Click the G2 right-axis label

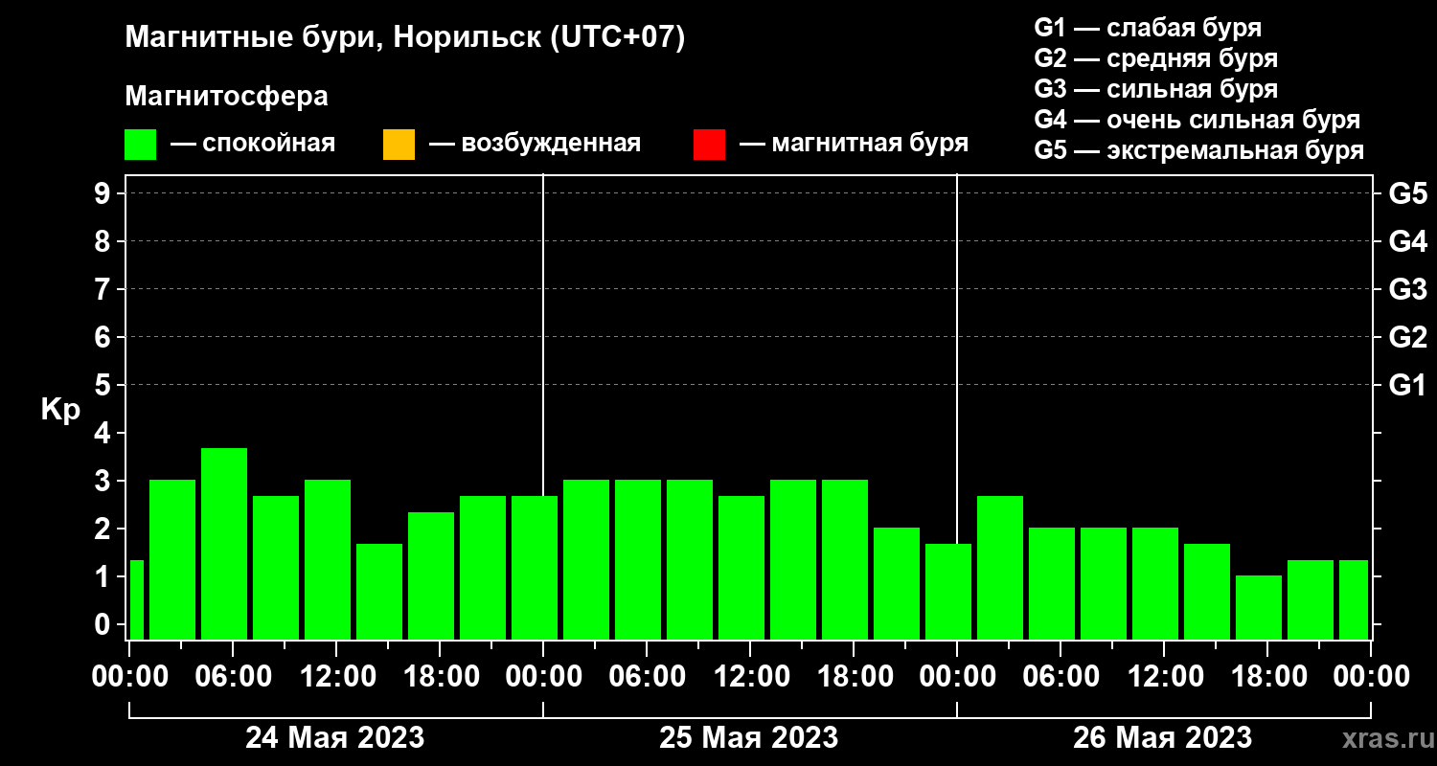pos(1408,337)
